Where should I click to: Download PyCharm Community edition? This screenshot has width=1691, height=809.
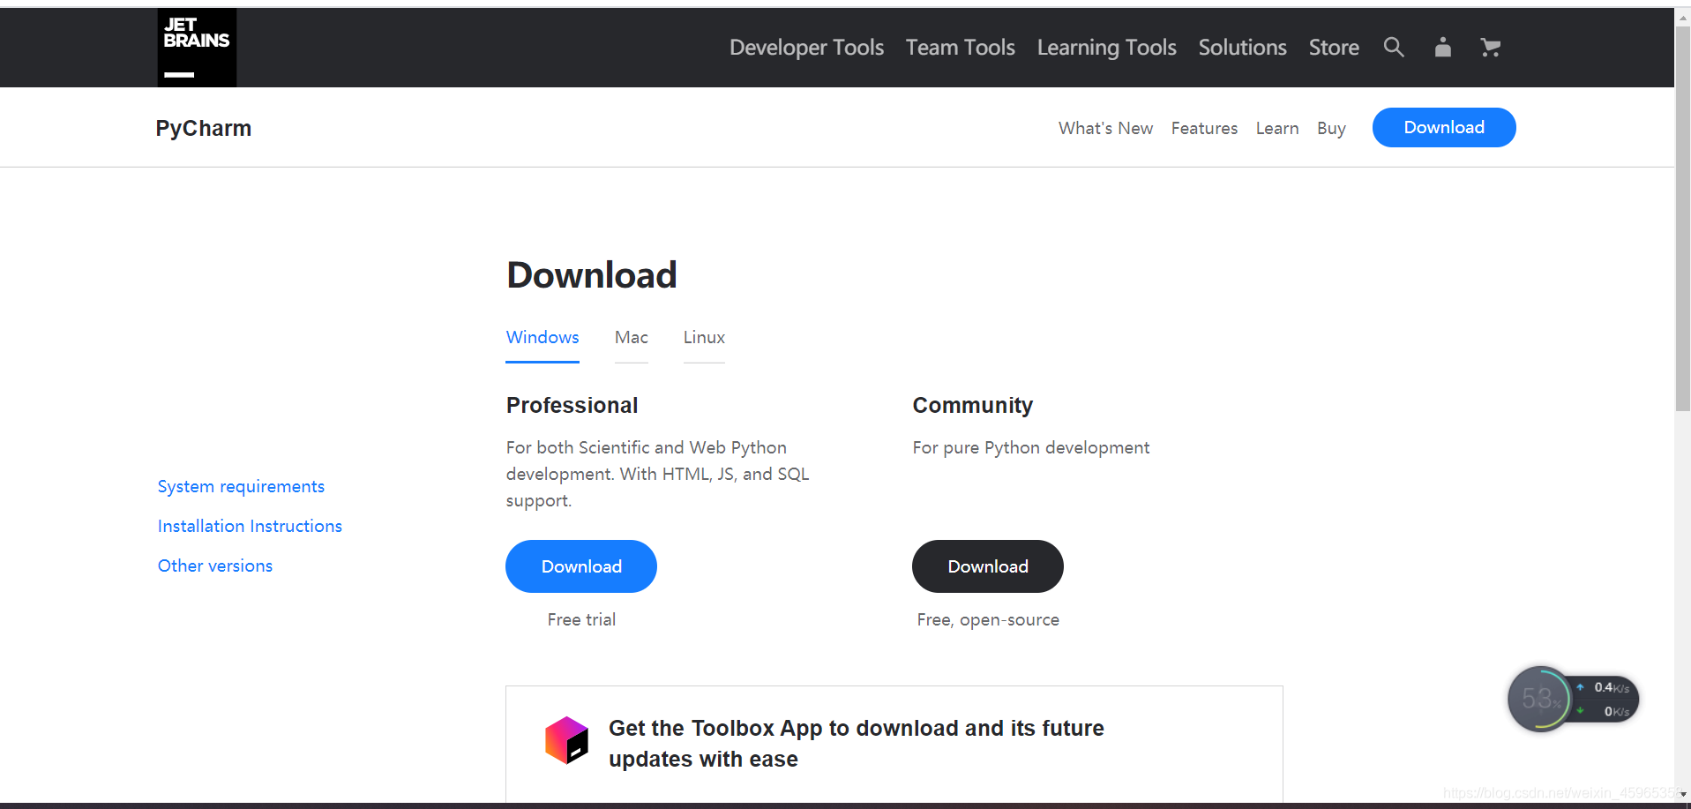988,566
